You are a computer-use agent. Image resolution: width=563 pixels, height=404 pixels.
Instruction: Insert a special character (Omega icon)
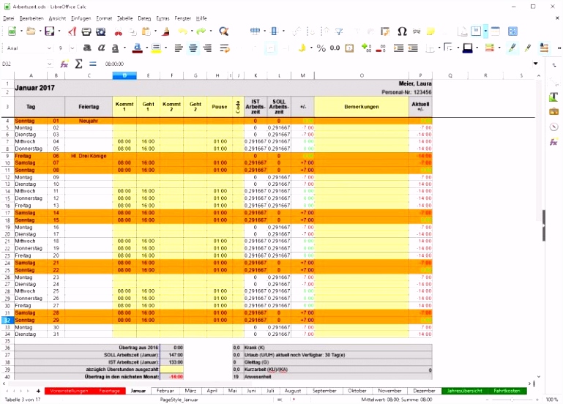[402, 31]
